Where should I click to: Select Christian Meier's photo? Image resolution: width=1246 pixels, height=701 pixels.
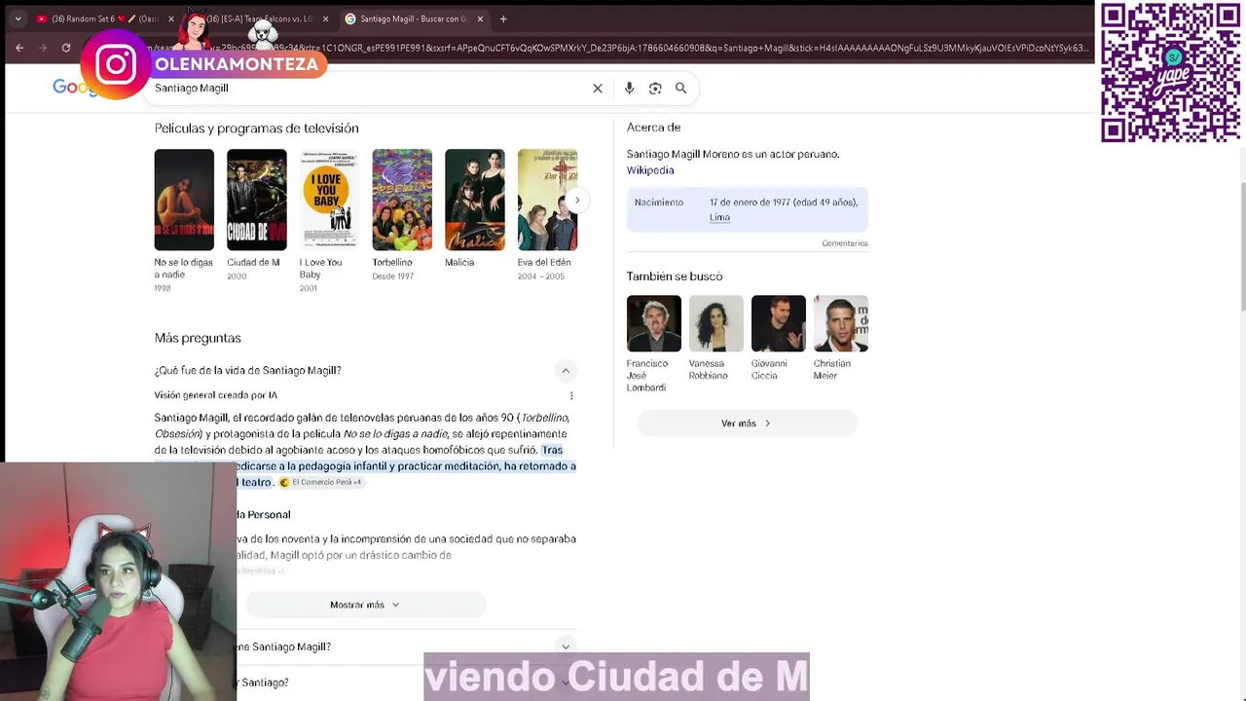coord(841,323)
